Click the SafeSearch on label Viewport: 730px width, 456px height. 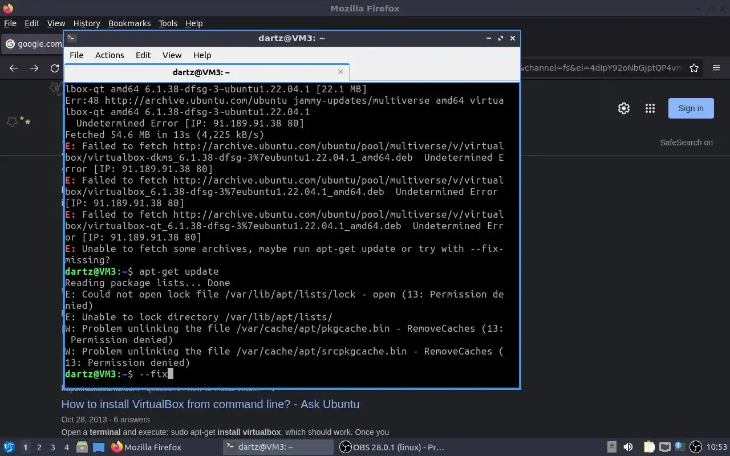click(686, 142)
